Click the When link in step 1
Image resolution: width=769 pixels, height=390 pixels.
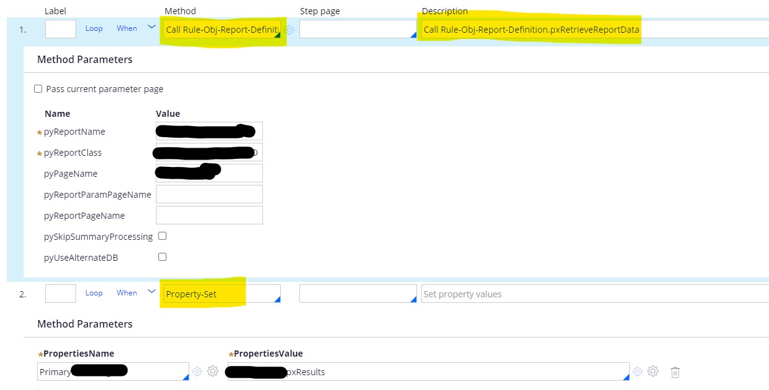127,28
